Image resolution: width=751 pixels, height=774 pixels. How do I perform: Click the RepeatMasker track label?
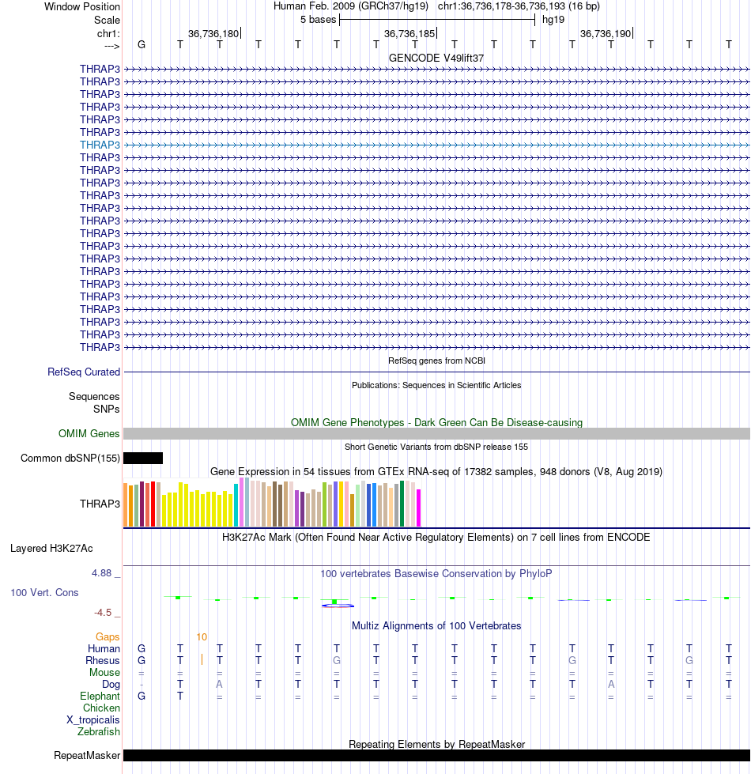[x=87, y=756]
